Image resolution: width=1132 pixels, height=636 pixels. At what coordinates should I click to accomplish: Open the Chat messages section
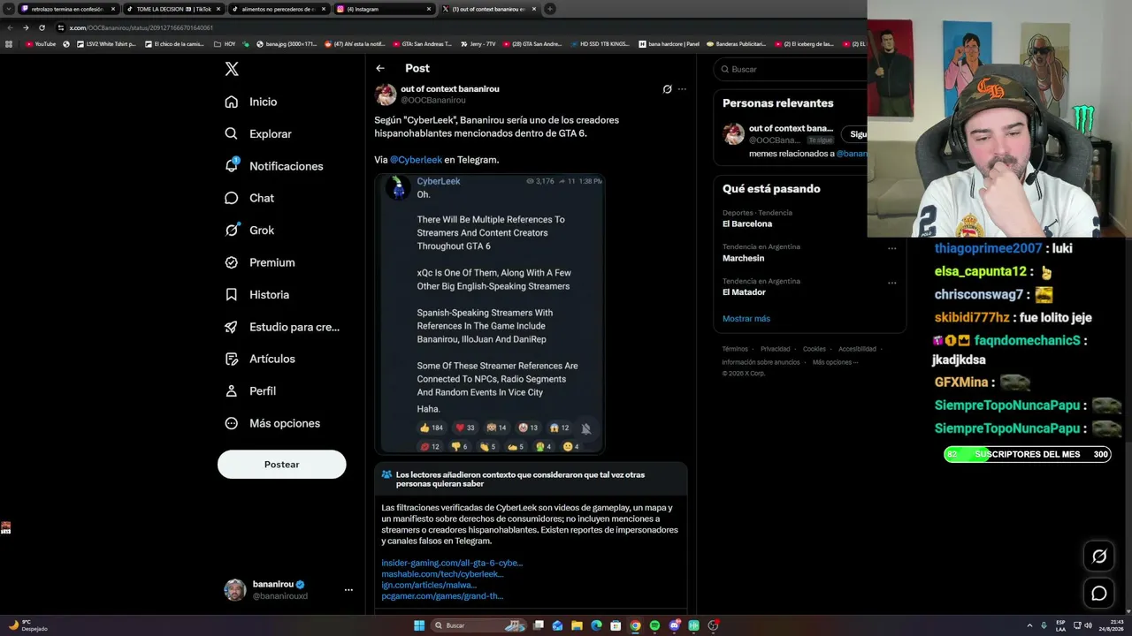(x=249, y=198)
